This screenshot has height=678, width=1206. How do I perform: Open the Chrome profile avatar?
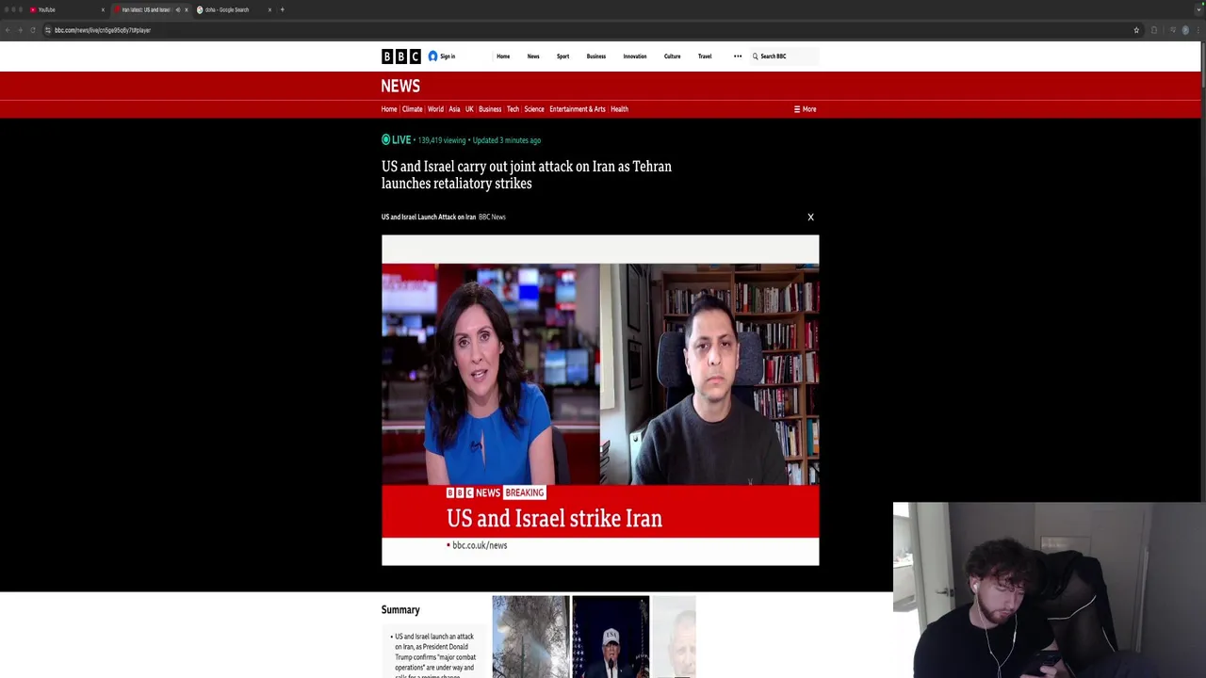(1185, 30)
